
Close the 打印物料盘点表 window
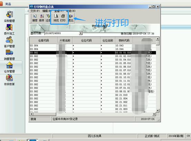point(158,7)
